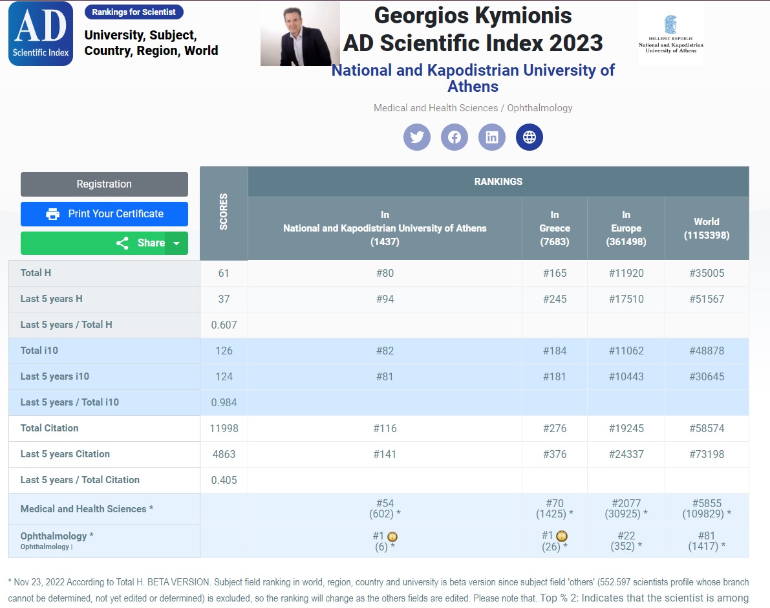The image size is (770, 608).
Task: Open the LinkedIn circle icon
Action: pyautogui.click(x=491, y=137)
